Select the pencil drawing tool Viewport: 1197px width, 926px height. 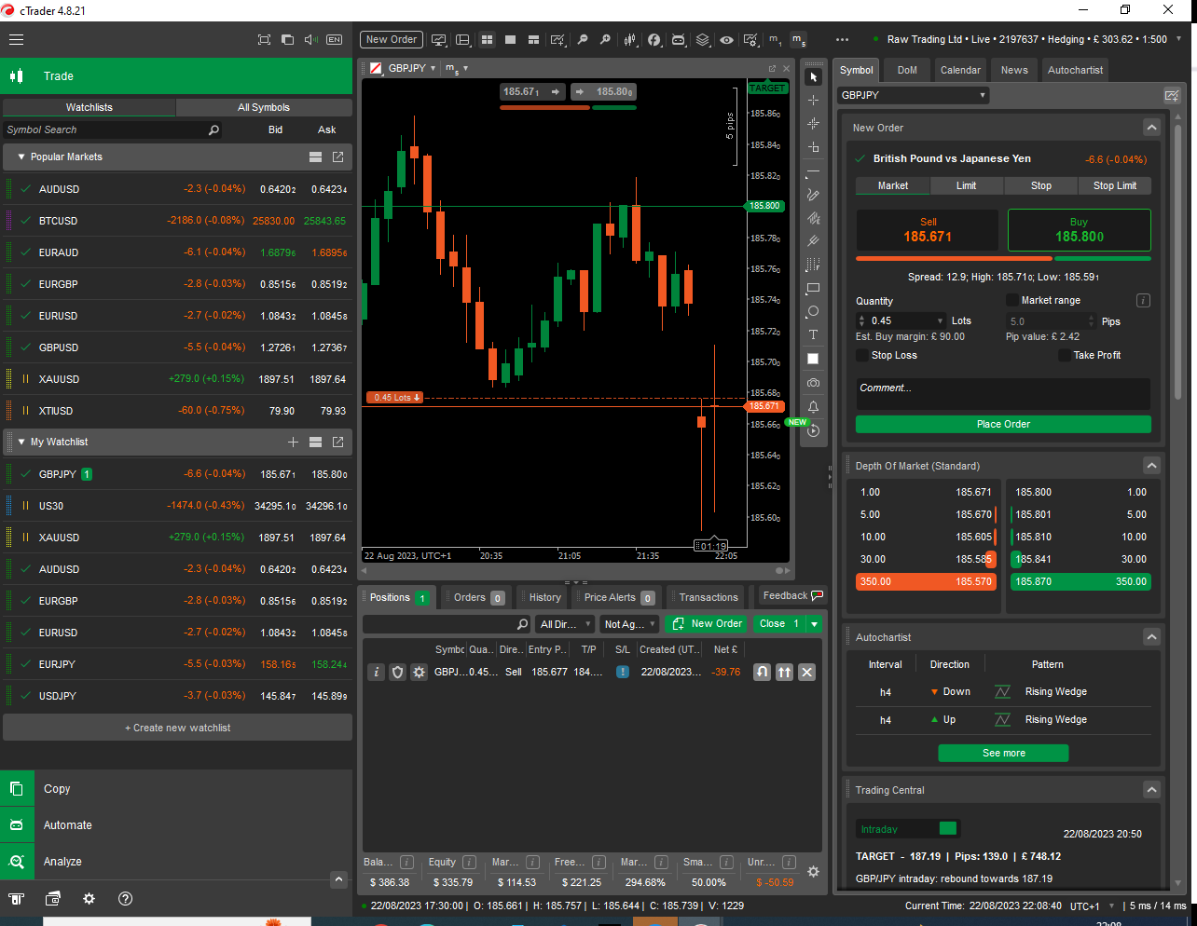coord(813,195)
